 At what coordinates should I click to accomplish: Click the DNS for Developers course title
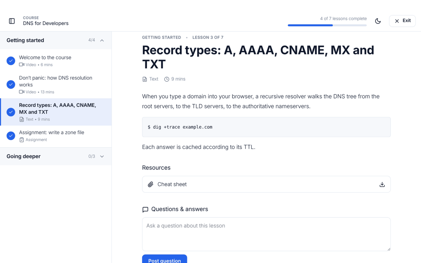(x=46, y=23)
